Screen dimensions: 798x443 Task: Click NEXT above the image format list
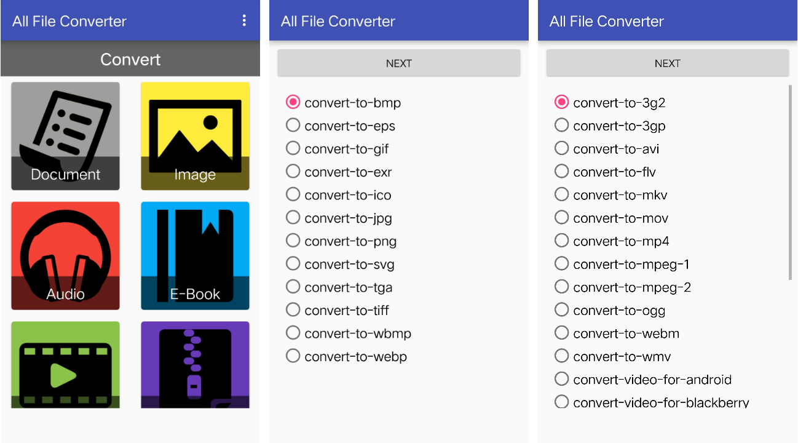coord(399,63)
